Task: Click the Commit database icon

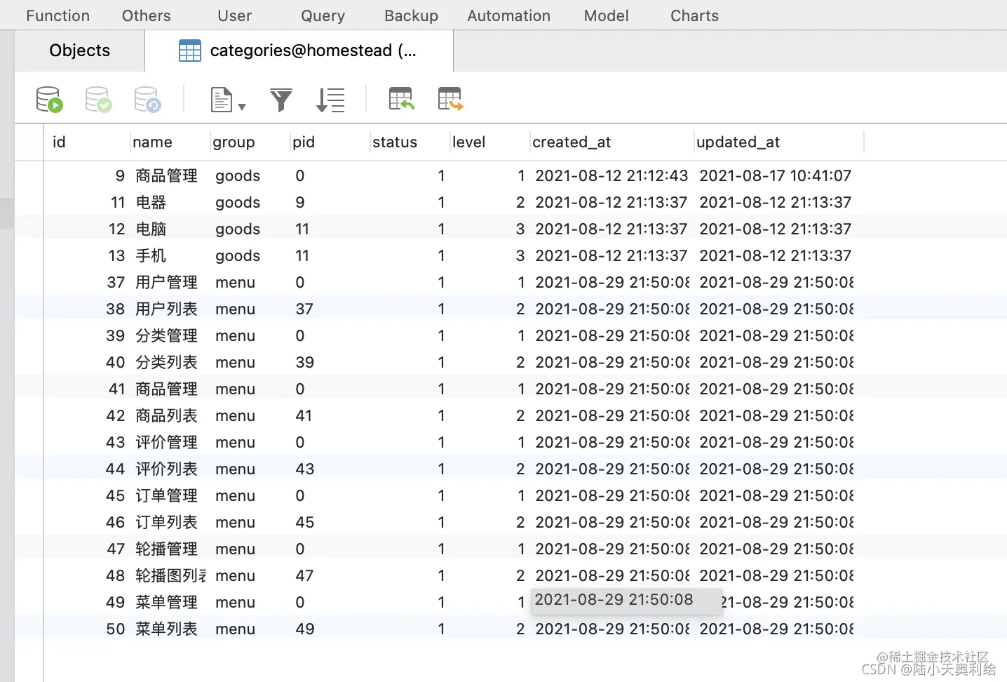Action: (x=99, y=99)
